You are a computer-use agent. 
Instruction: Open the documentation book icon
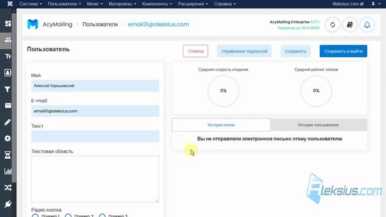coord(350,25)
